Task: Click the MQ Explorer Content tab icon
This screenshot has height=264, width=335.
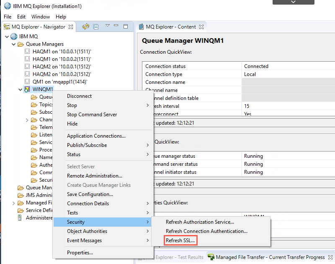Action: (141, 27)
